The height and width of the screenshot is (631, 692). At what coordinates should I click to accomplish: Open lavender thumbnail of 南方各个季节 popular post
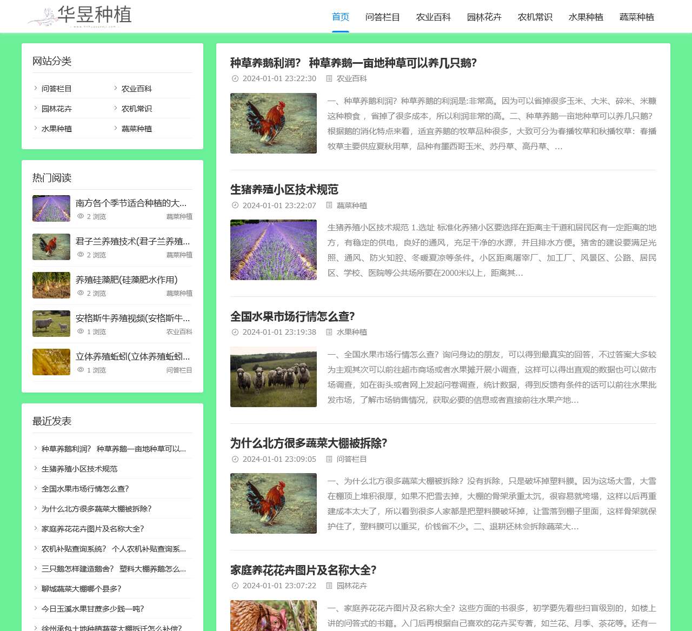tap(51, 208)
